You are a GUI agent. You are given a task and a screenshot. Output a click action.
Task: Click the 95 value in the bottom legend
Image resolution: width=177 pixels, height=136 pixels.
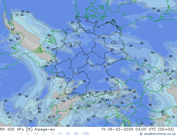[68, 134]
